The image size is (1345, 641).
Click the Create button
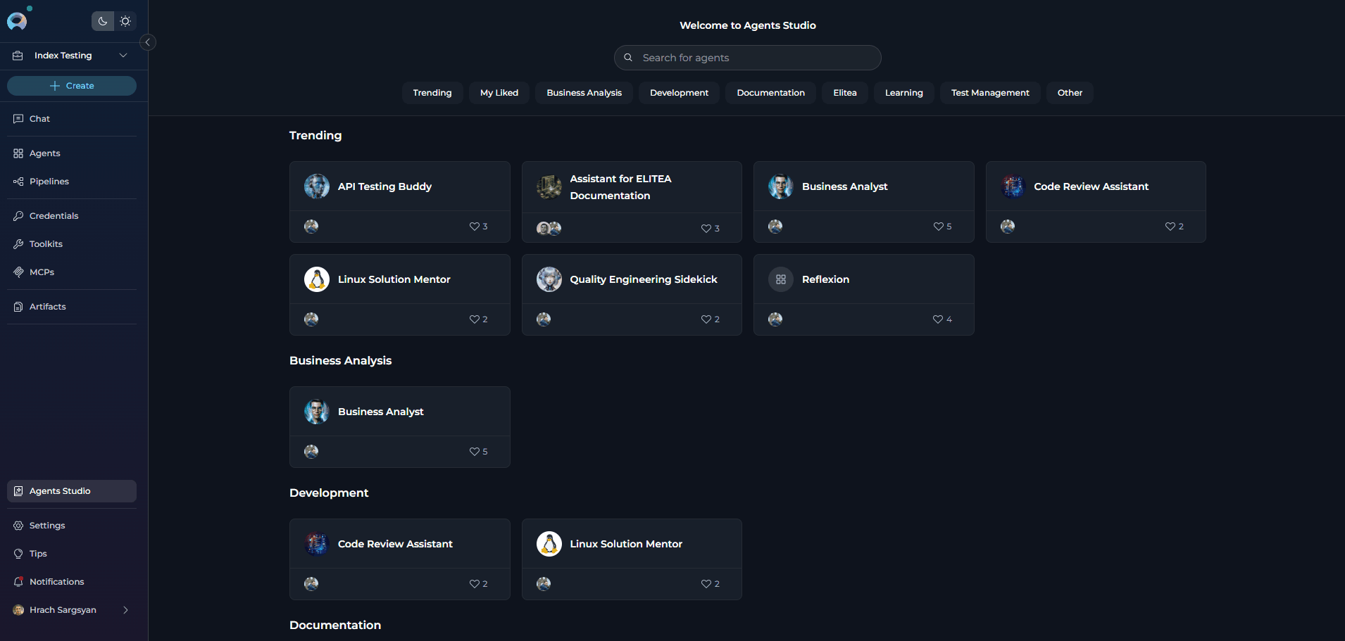[x=71, y=85]
